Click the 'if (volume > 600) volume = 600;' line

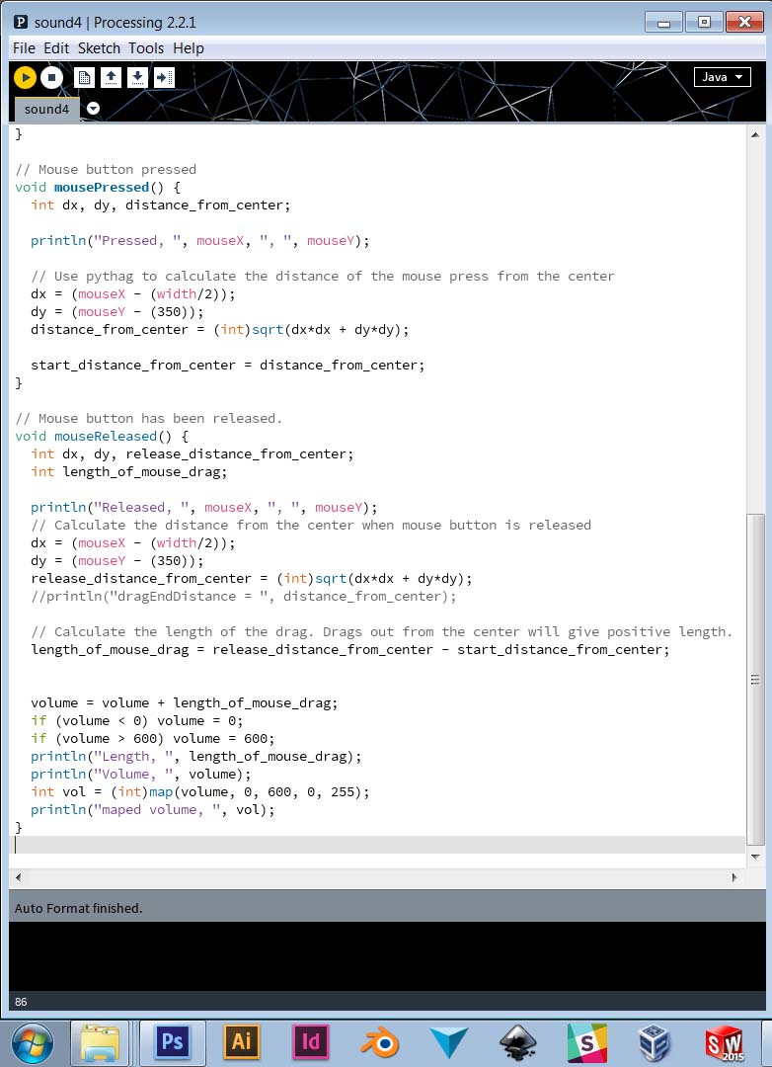[x=152, y=738]
